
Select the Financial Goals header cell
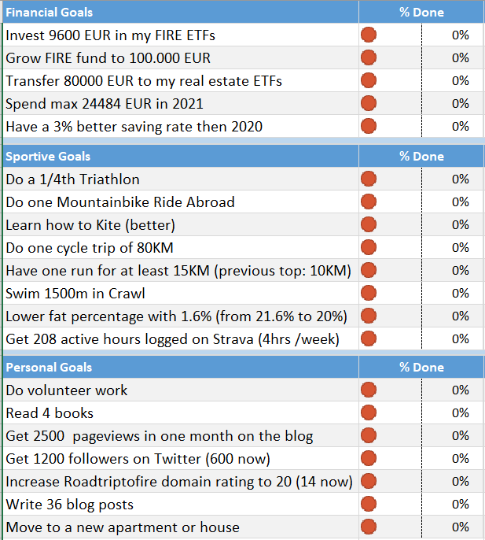coord(180,13)
